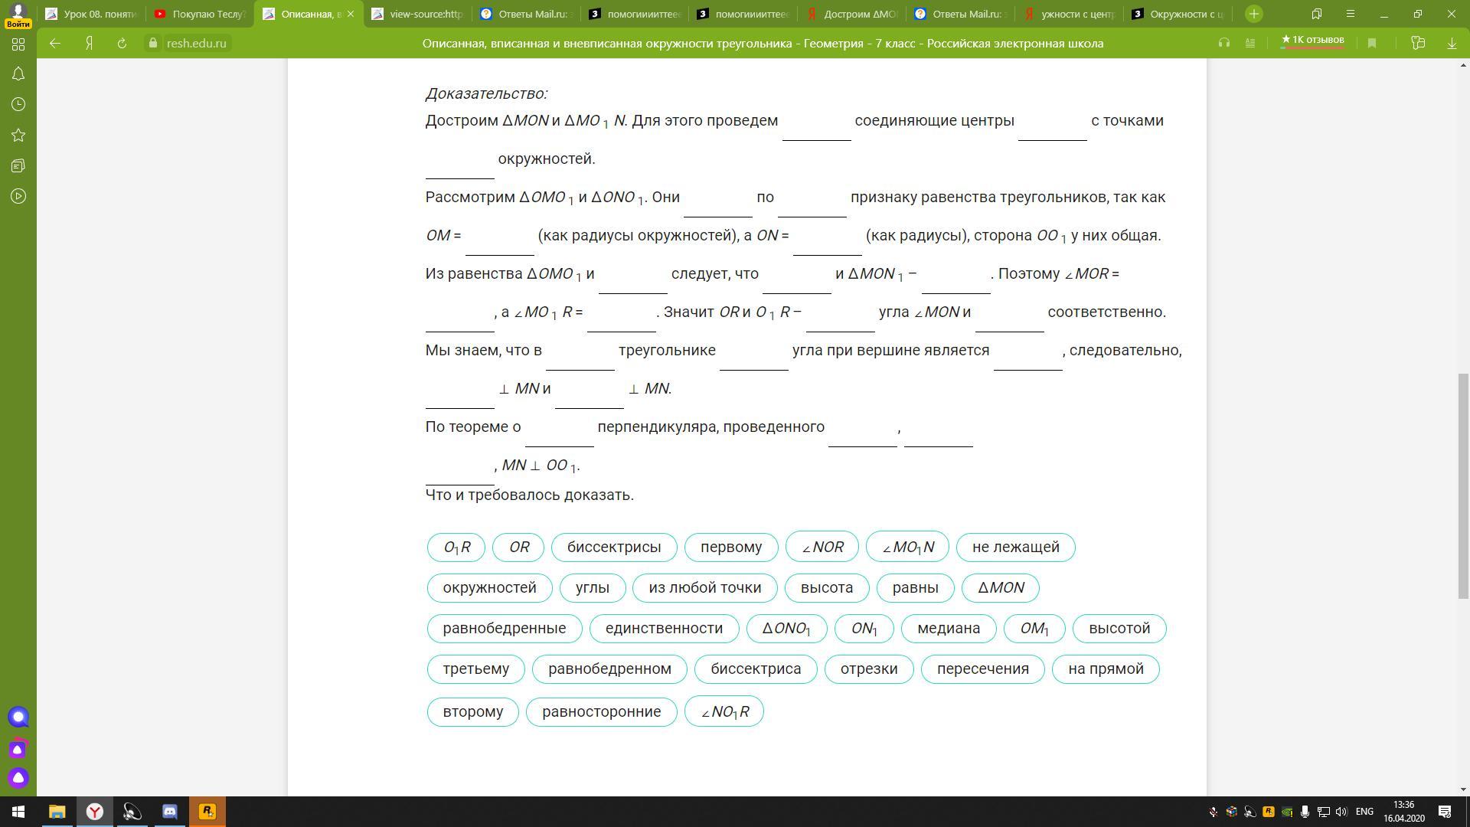The image size is (1470, 827).
Task: Switch to the view-source tab
Action: pos(417,14)
